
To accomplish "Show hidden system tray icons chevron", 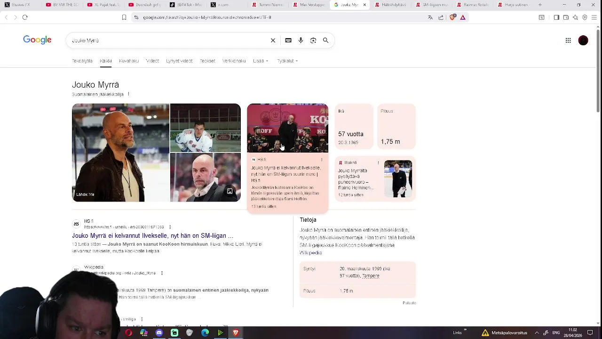I will click(537, 333).
